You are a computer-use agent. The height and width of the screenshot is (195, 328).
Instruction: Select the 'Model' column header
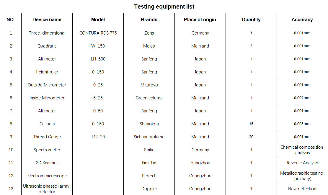[98, 20]
